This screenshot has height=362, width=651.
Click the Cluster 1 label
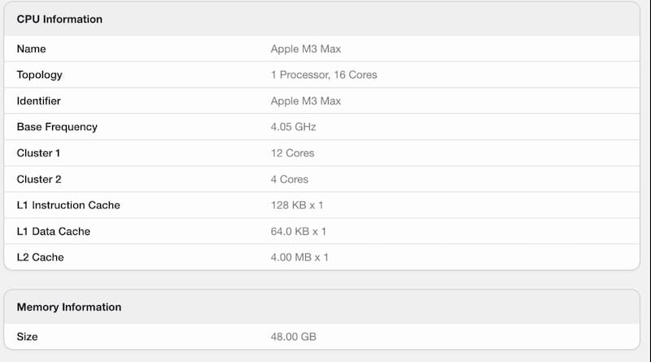(38, 153)
